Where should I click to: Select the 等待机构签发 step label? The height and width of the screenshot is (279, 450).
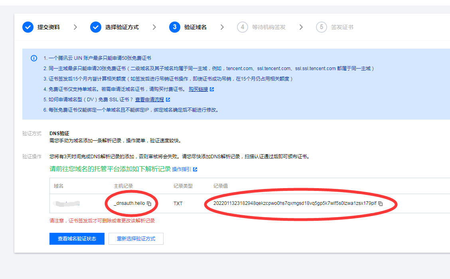268,27
